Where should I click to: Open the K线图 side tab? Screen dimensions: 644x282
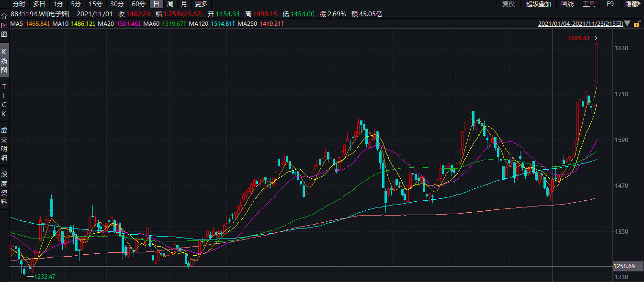[4, 61]
